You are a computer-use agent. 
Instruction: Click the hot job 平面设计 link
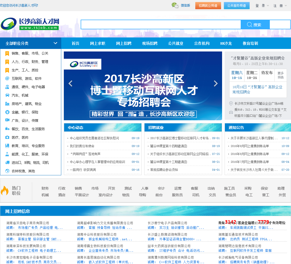click(82, 195)
